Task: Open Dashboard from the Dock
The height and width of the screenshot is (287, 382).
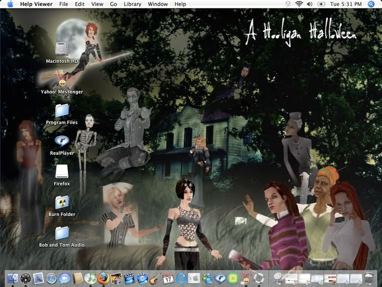Action: click(x=25, y=279)
